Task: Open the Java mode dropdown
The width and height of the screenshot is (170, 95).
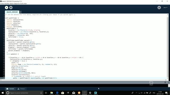Action: point(165,8)
